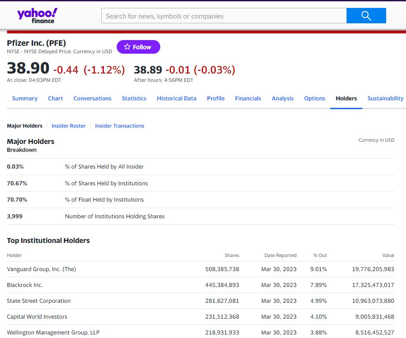Image resolution: width=406 pixels, height=338 pixels.
Task: Switch to the Statistics tab
Action: (134, 98)
